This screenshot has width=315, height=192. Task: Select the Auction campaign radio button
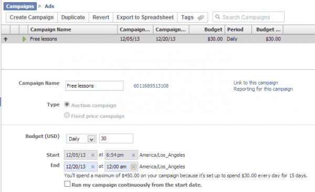[x=67, y=104]
